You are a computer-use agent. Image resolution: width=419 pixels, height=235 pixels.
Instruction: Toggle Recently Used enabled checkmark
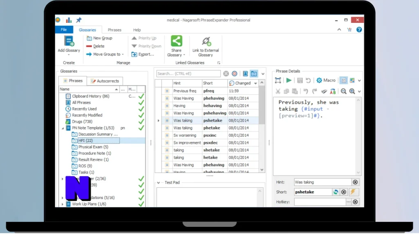(x=141, y=109)
